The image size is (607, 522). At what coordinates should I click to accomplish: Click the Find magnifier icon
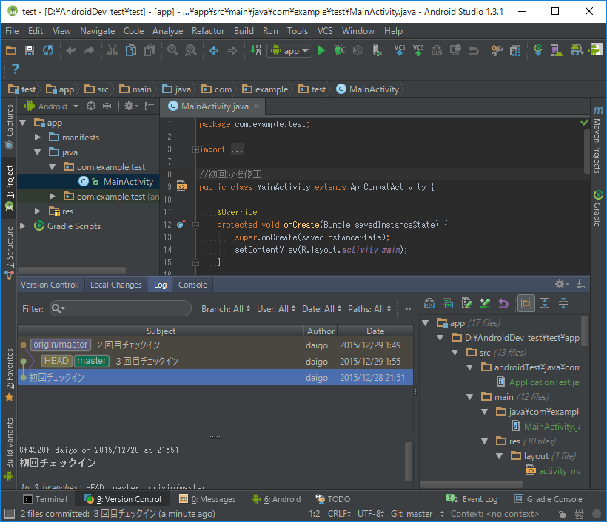[x=172, y=50]
